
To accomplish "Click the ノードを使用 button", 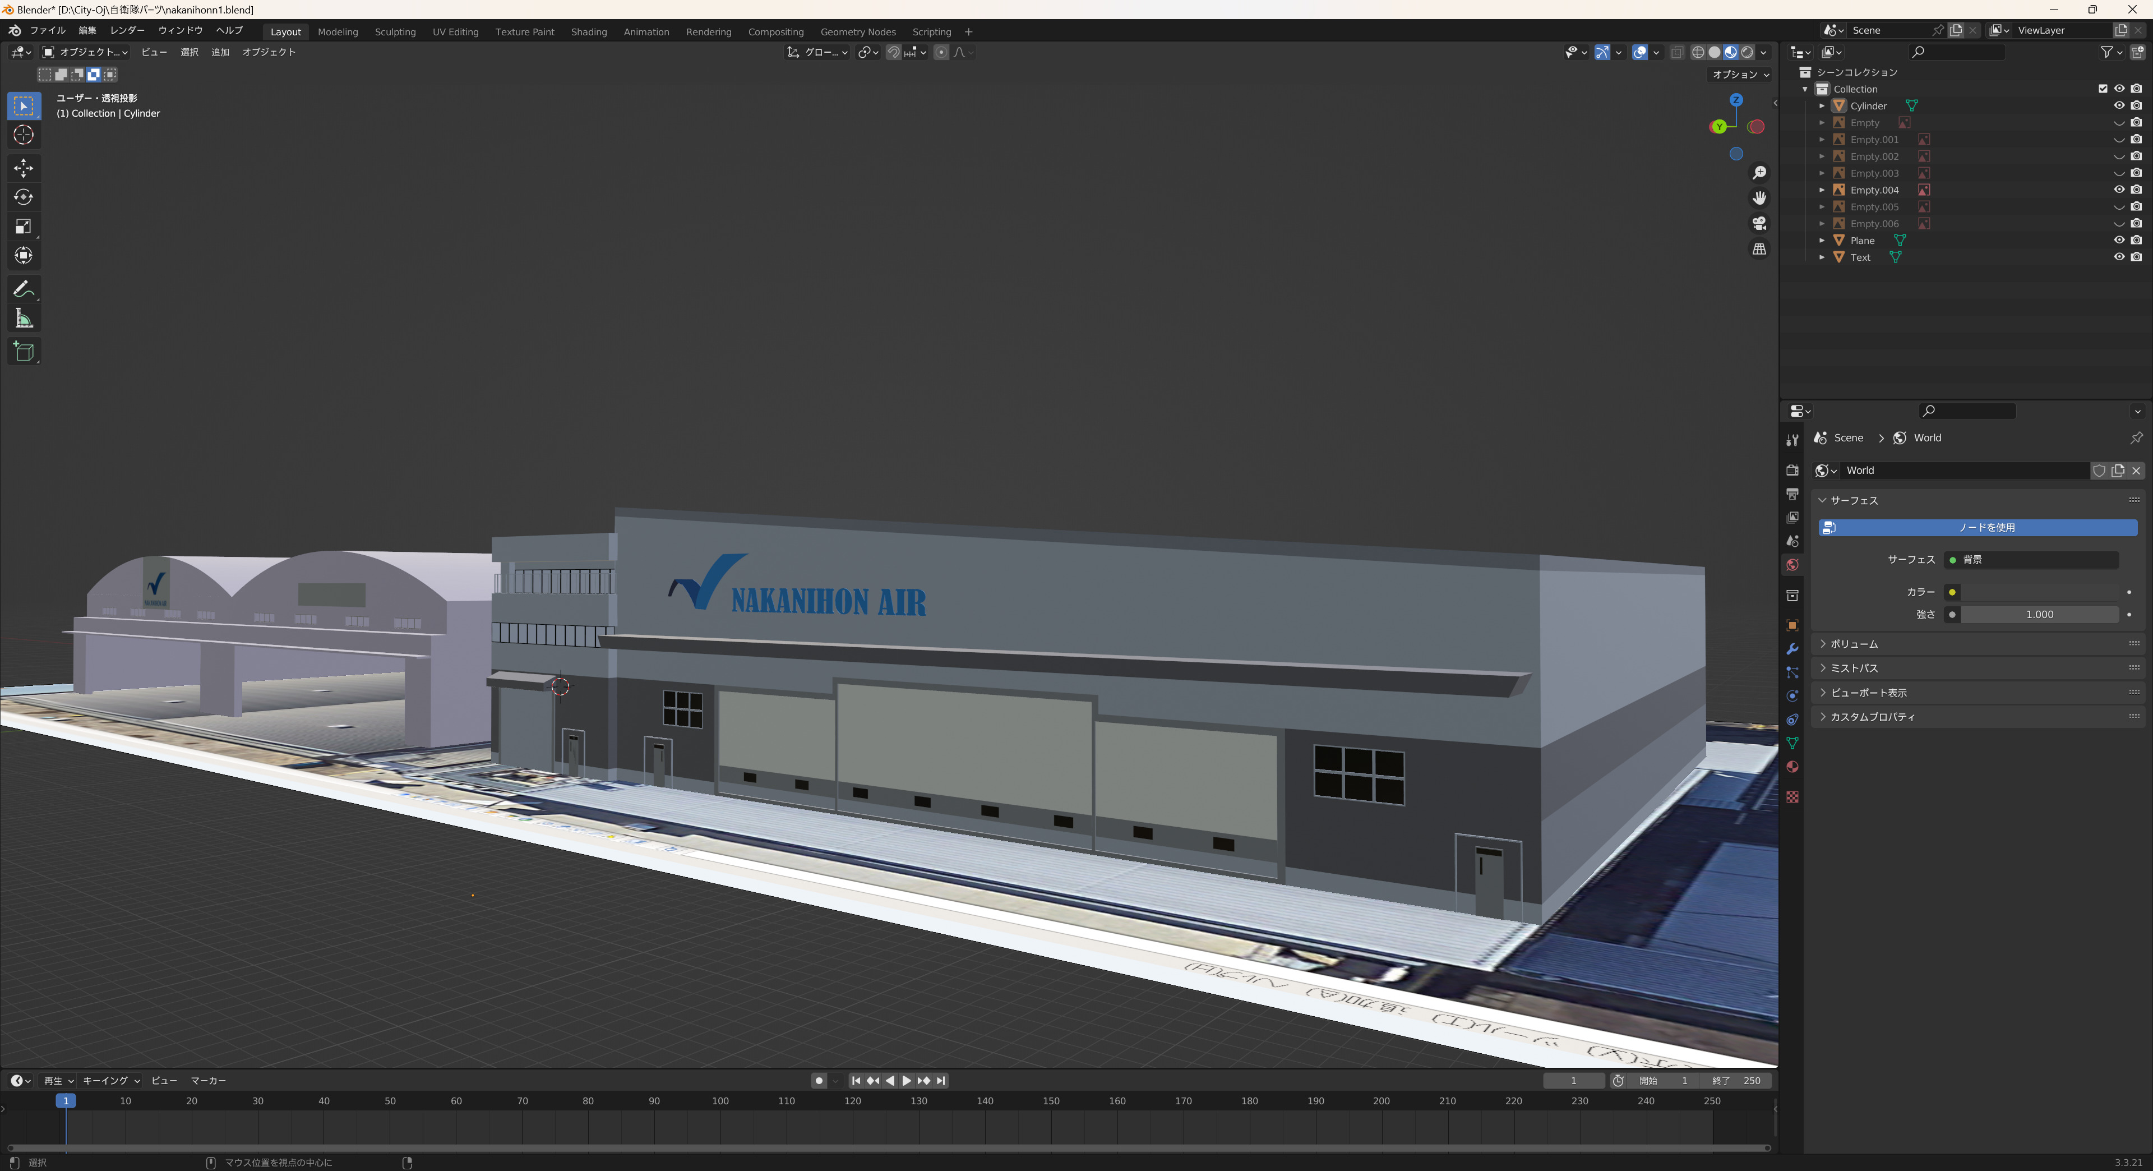I will (x=1978, y=527).
